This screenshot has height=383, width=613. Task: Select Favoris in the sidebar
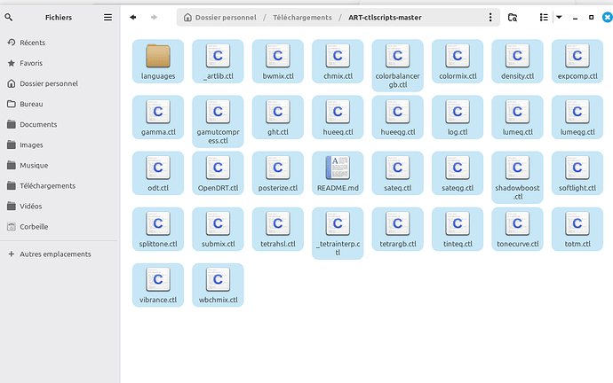click(33, 63)
